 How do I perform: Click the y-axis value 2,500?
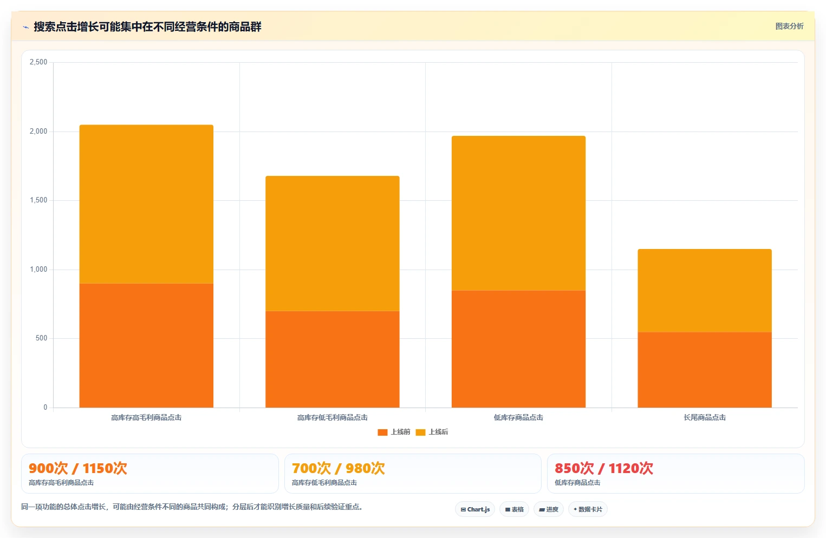point(38,62)
